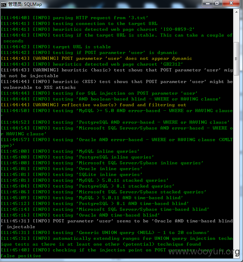This screenshot has height=262, width=243.
Task: Click the cmd icon in title bar
Action: (3, 4)
